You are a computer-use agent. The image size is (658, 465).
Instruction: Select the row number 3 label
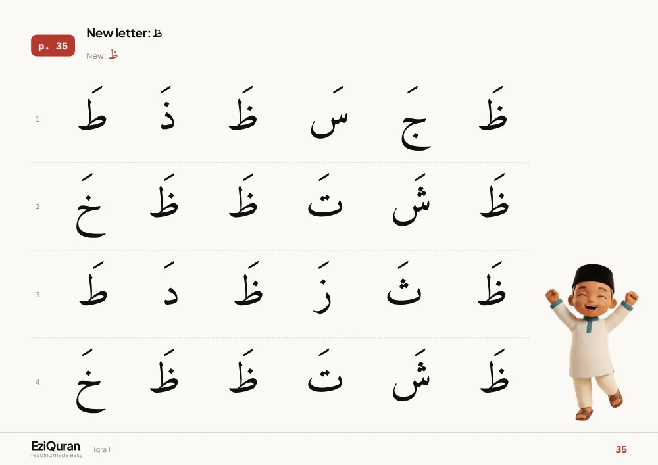(38, 295)
